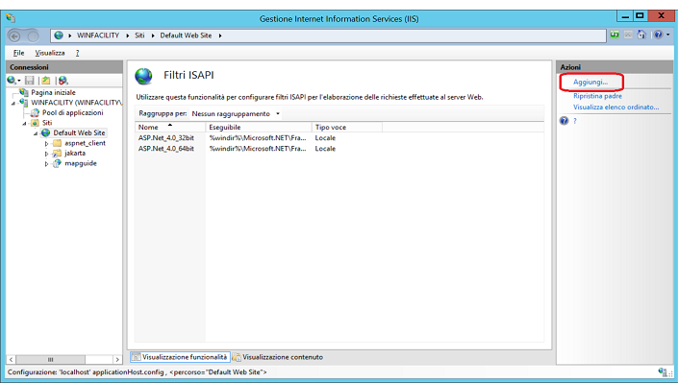Click the Home icon in top toolbar
The image size is (678, 383).
point(641,35)
